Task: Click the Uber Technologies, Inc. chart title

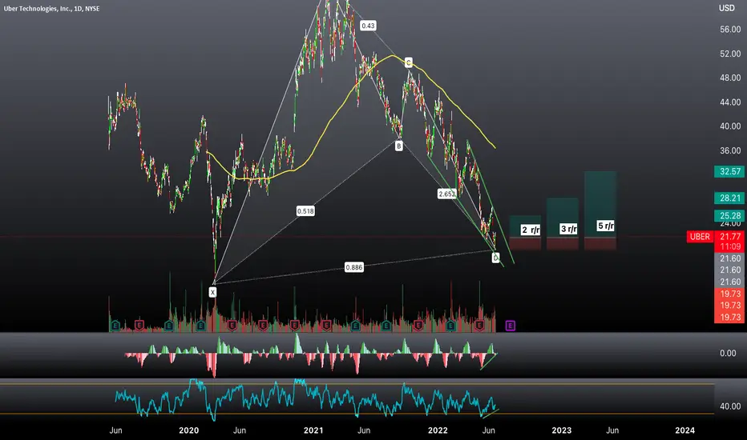Action: pos(52,9)
